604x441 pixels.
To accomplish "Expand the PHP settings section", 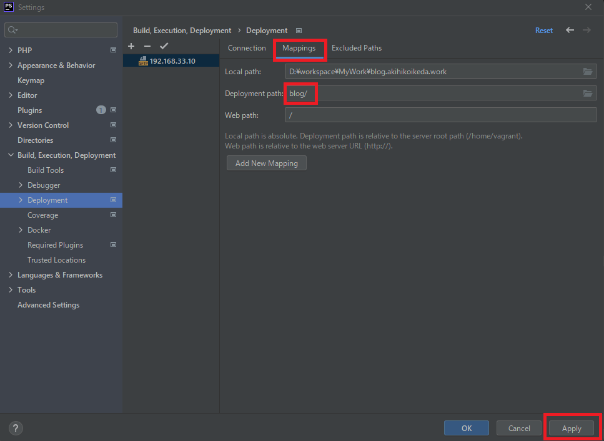I will (11, 51).
